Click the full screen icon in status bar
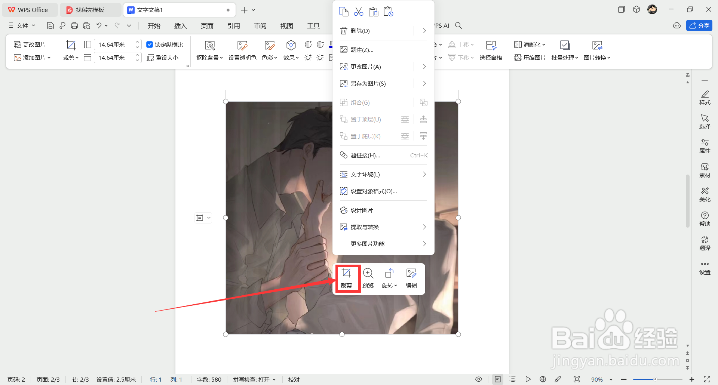Viewport: 718px width, 385px height. (707, 379)
